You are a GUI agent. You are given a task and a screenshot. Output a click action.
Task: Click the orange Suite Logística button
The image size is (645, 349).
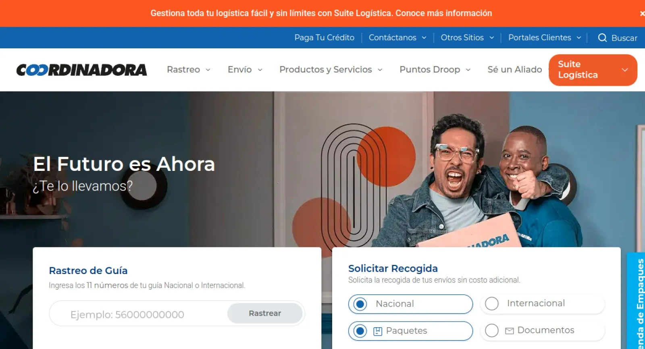593,70
